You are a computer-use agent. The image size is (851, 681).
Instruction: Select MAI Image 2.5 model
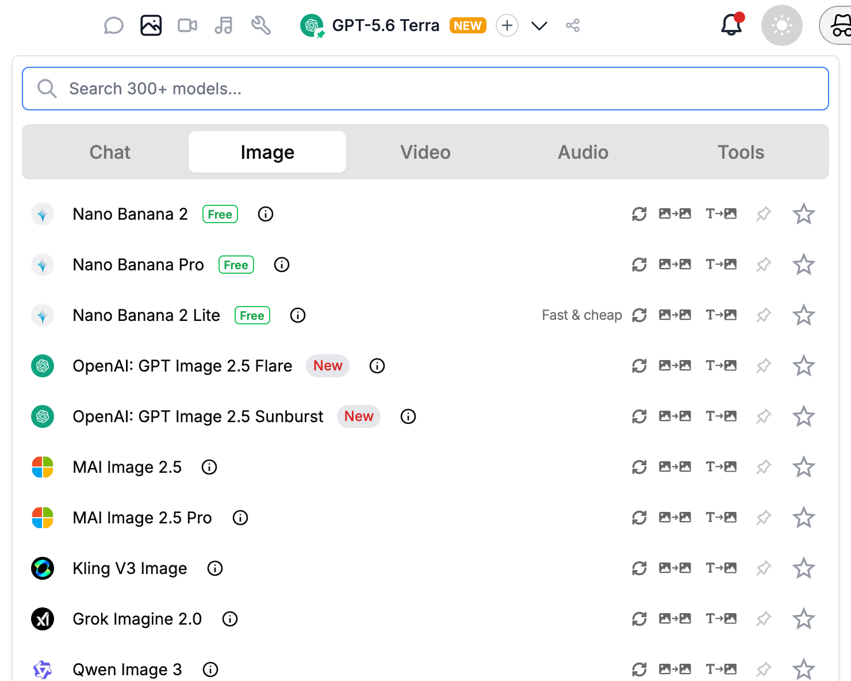127,467
